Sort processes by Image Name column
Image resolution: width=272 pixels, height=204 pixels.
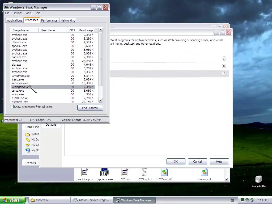[24, 30]
